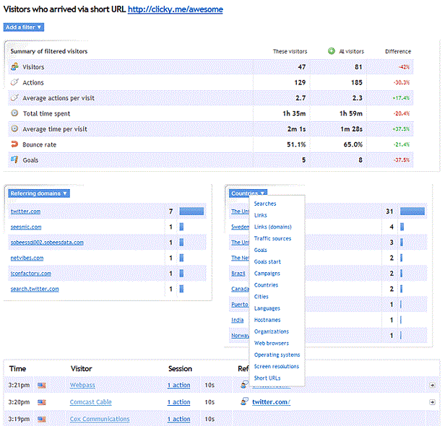Open the seesmic.com referring domain link
Viewport: 445px width, 426px height.
pyautogui.click(x=26, y=227)
